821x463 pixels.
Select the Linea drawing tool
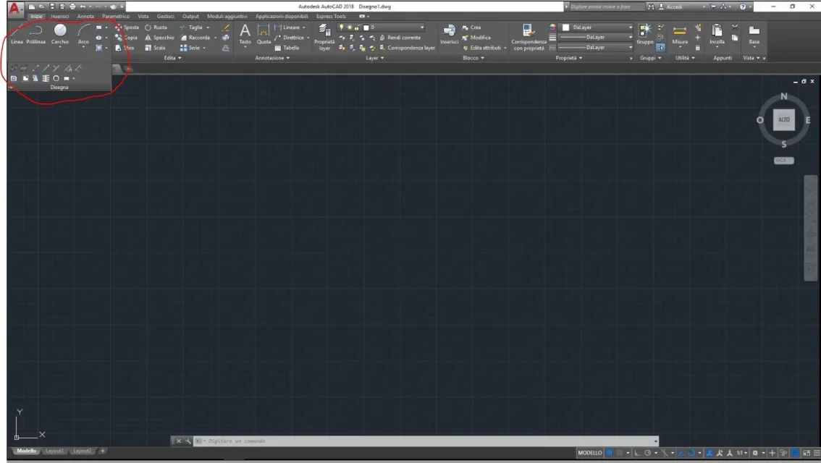(x=17, y=34)
